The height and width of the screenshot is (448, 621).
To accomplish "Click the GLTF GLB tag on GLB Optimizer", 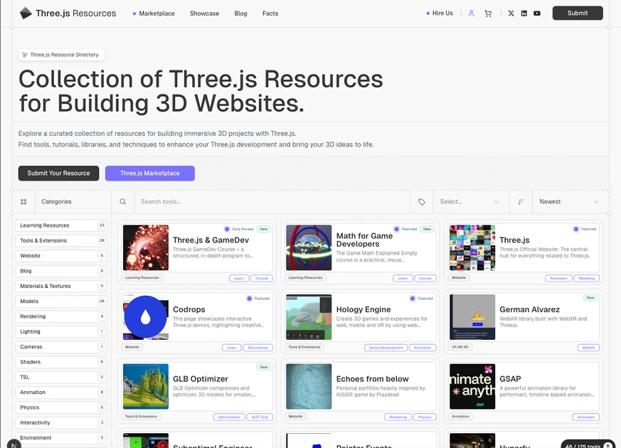I will pyautogui.click(x=260, y=417).
